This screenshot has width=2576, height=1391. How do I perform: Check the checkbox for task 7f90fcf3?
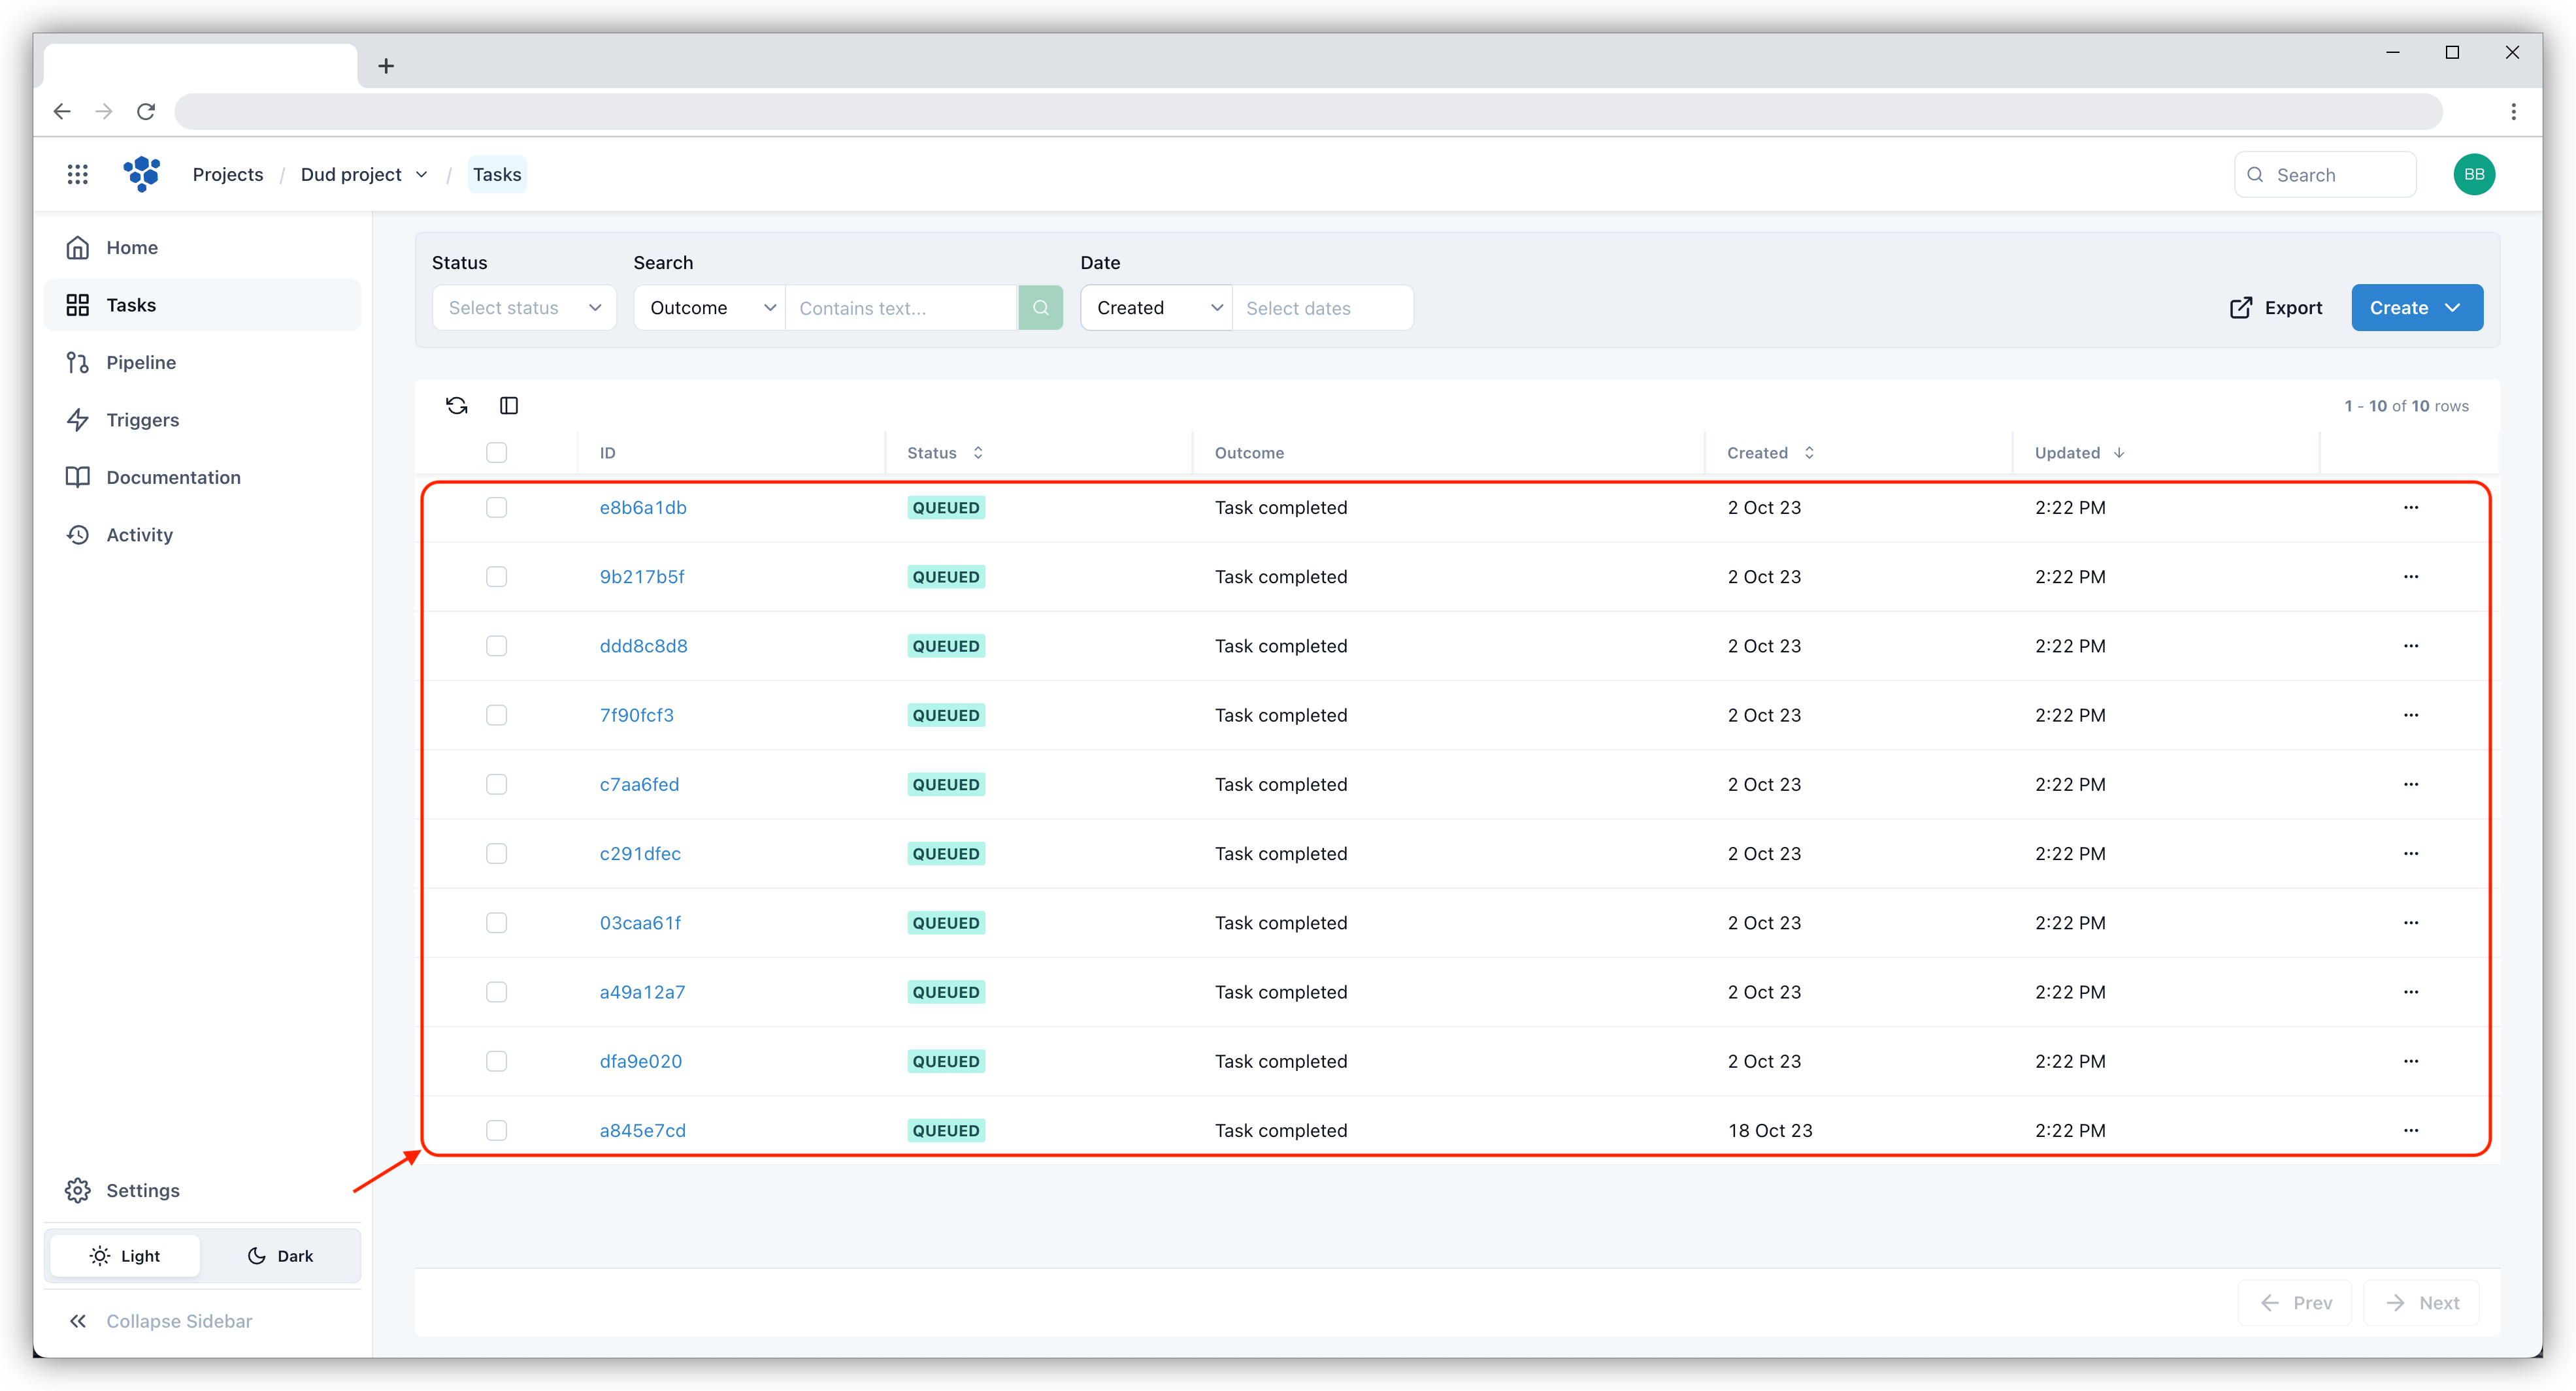tap(497, 714)
